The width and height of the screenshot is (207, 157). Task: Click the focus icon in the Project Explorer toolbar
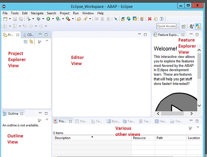(x=39, y=42)
